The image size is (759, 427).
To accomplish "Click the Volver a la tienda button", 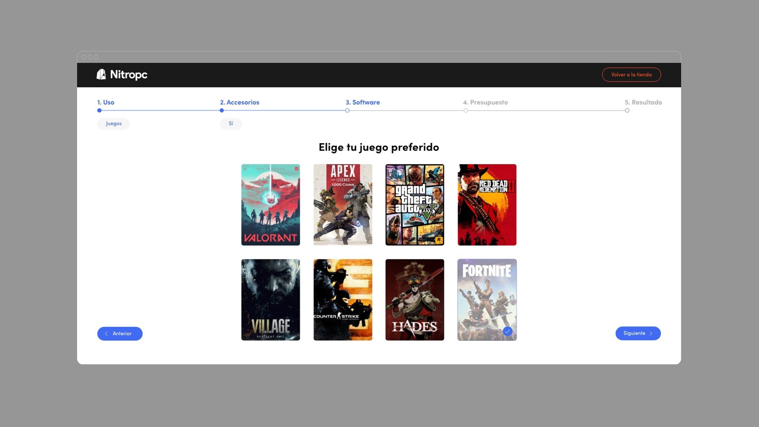I will pyautogui.click(x=631, y=75).
